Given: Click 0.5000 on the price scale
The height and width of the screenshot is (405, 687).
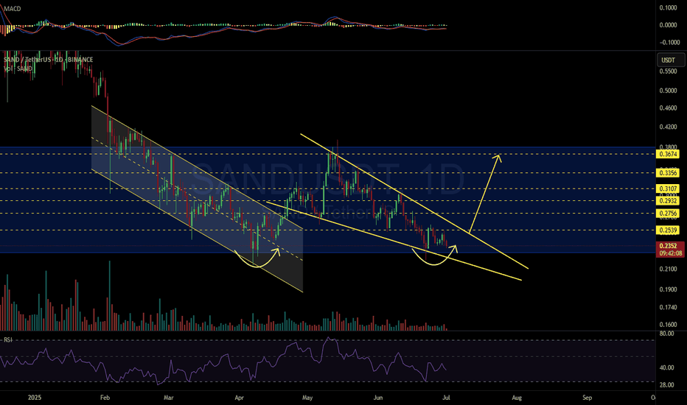Looking at the screenshot, I should pyautogui.click(x=668, y=91).
